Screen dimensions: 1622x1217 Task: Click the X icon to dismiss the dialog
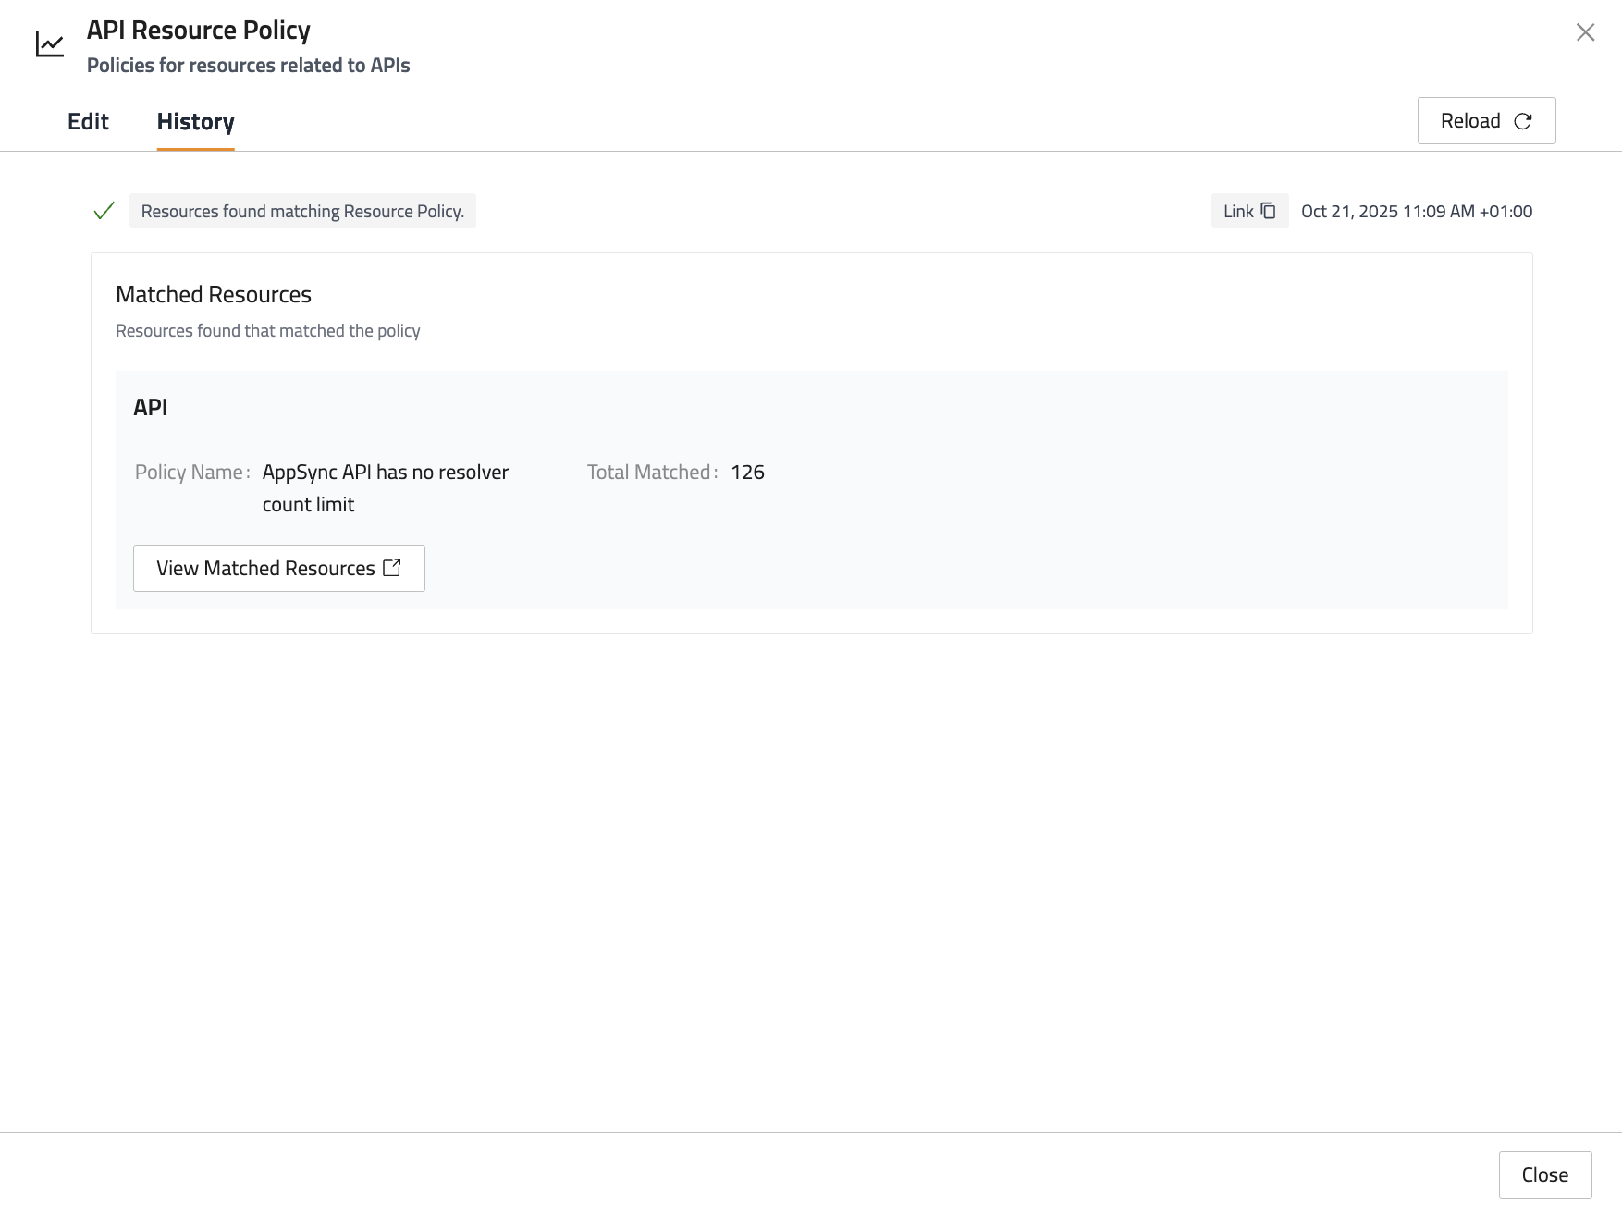click(1585, 32)
